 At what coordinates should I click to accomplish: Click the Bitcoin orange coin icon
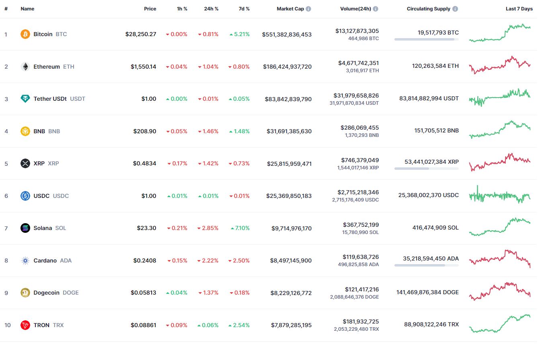(25, 34)
